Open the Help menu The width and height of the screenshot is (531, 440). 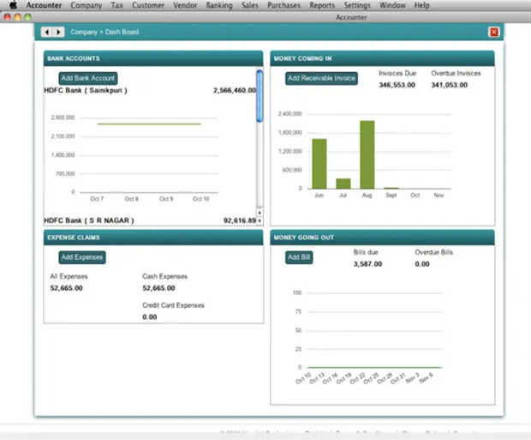(x=421, y=5)
